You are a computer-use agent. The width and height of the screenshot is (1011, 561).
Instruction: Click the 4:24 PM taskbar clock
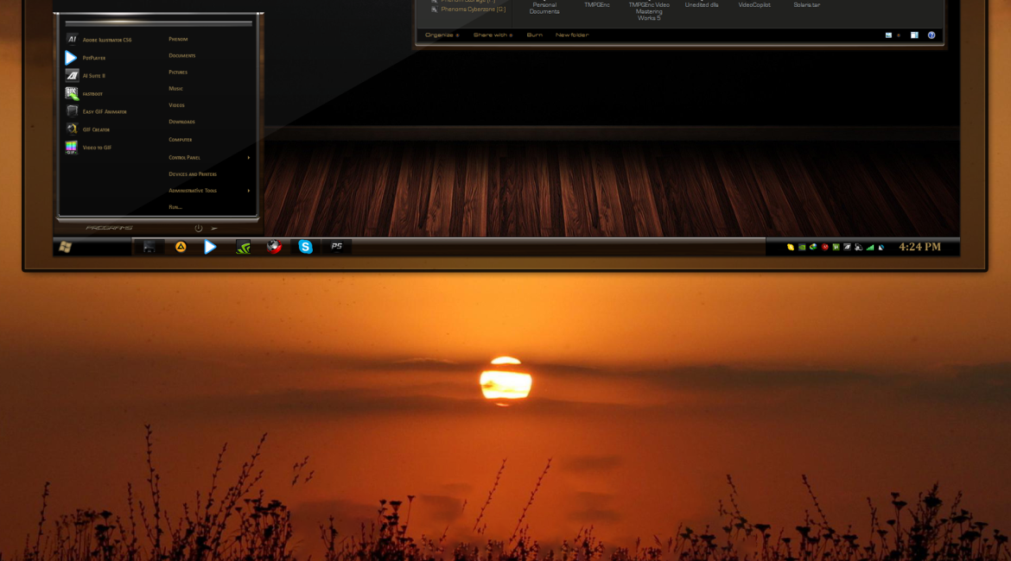click(x=919, y=247)
